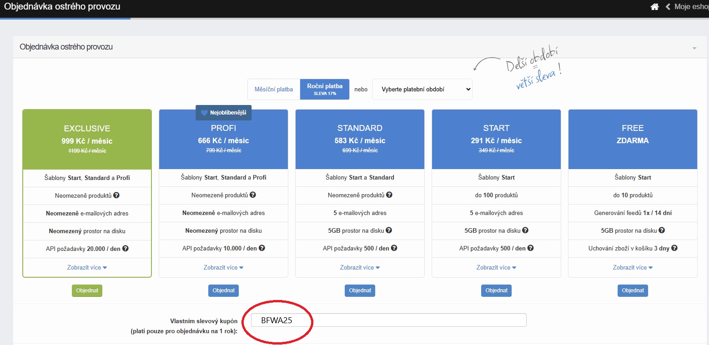Click help icon beside START API požadavky 500
This screenshot has height=345, width=709.
(x=530, y=249)
